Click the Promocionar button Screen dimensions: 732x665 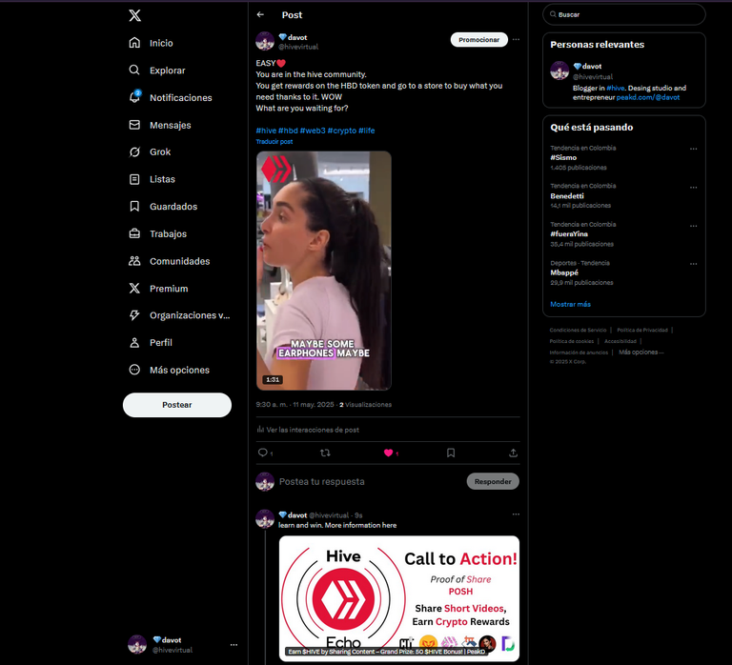479,40
